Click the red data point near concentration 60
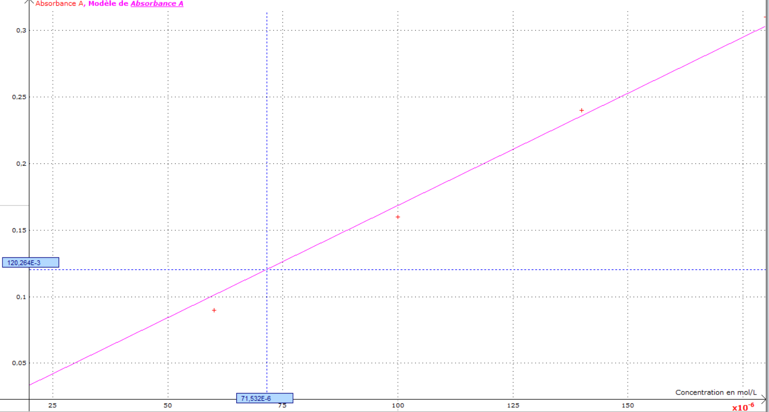This screenshot has height=412, width=769. pyautogui.click(x=214, y=310)
